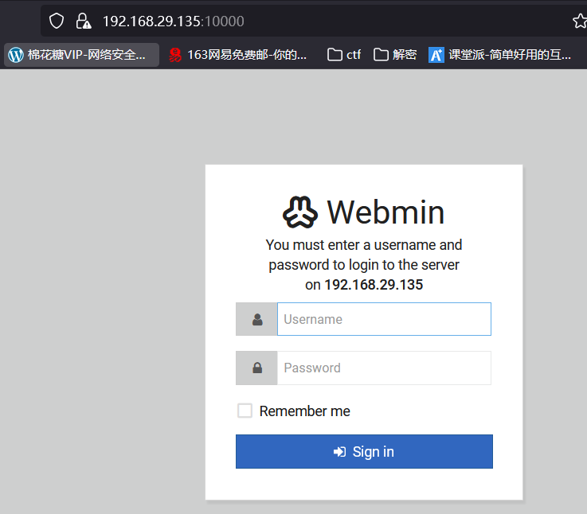Click the Webmin logo icon
The height and width of the screenshot is (514, 587).
coord(300,212)
